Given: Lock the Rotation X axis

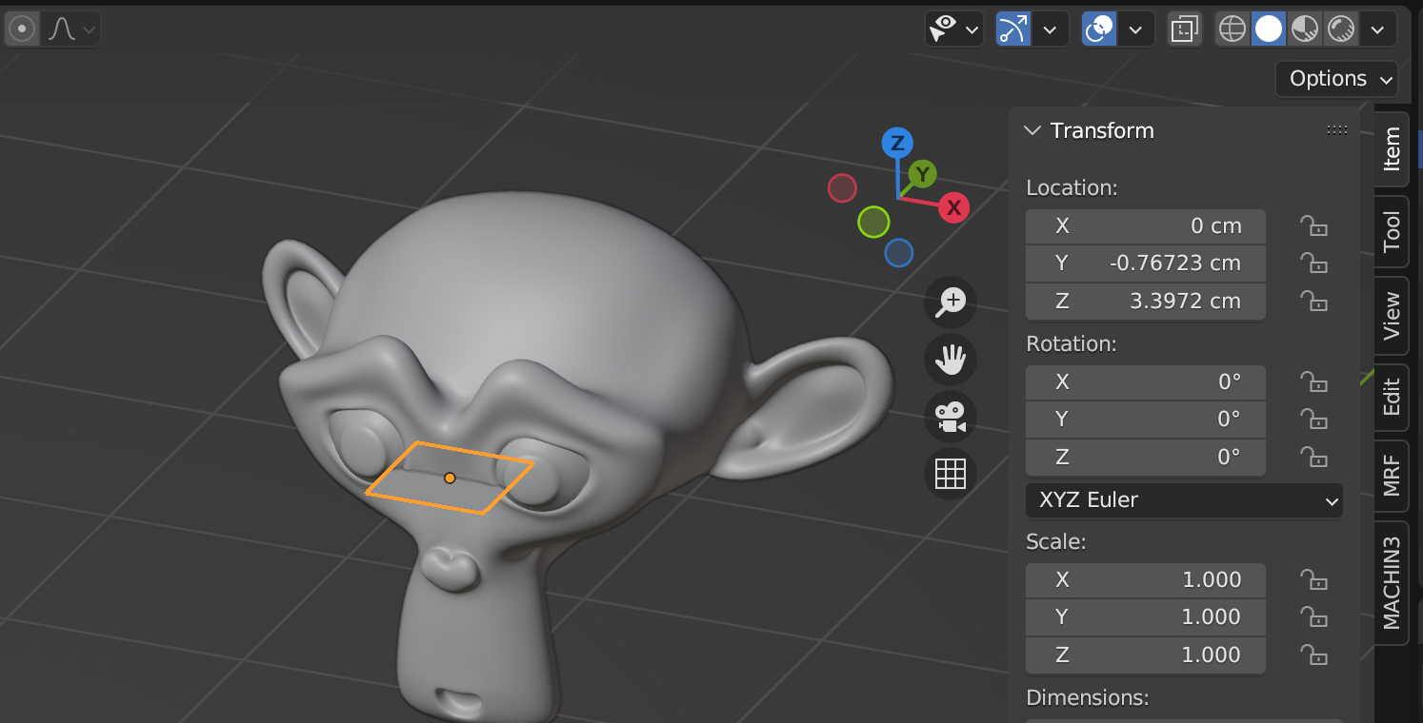Looking at the screenshot, I should (x=1314, y=382).
